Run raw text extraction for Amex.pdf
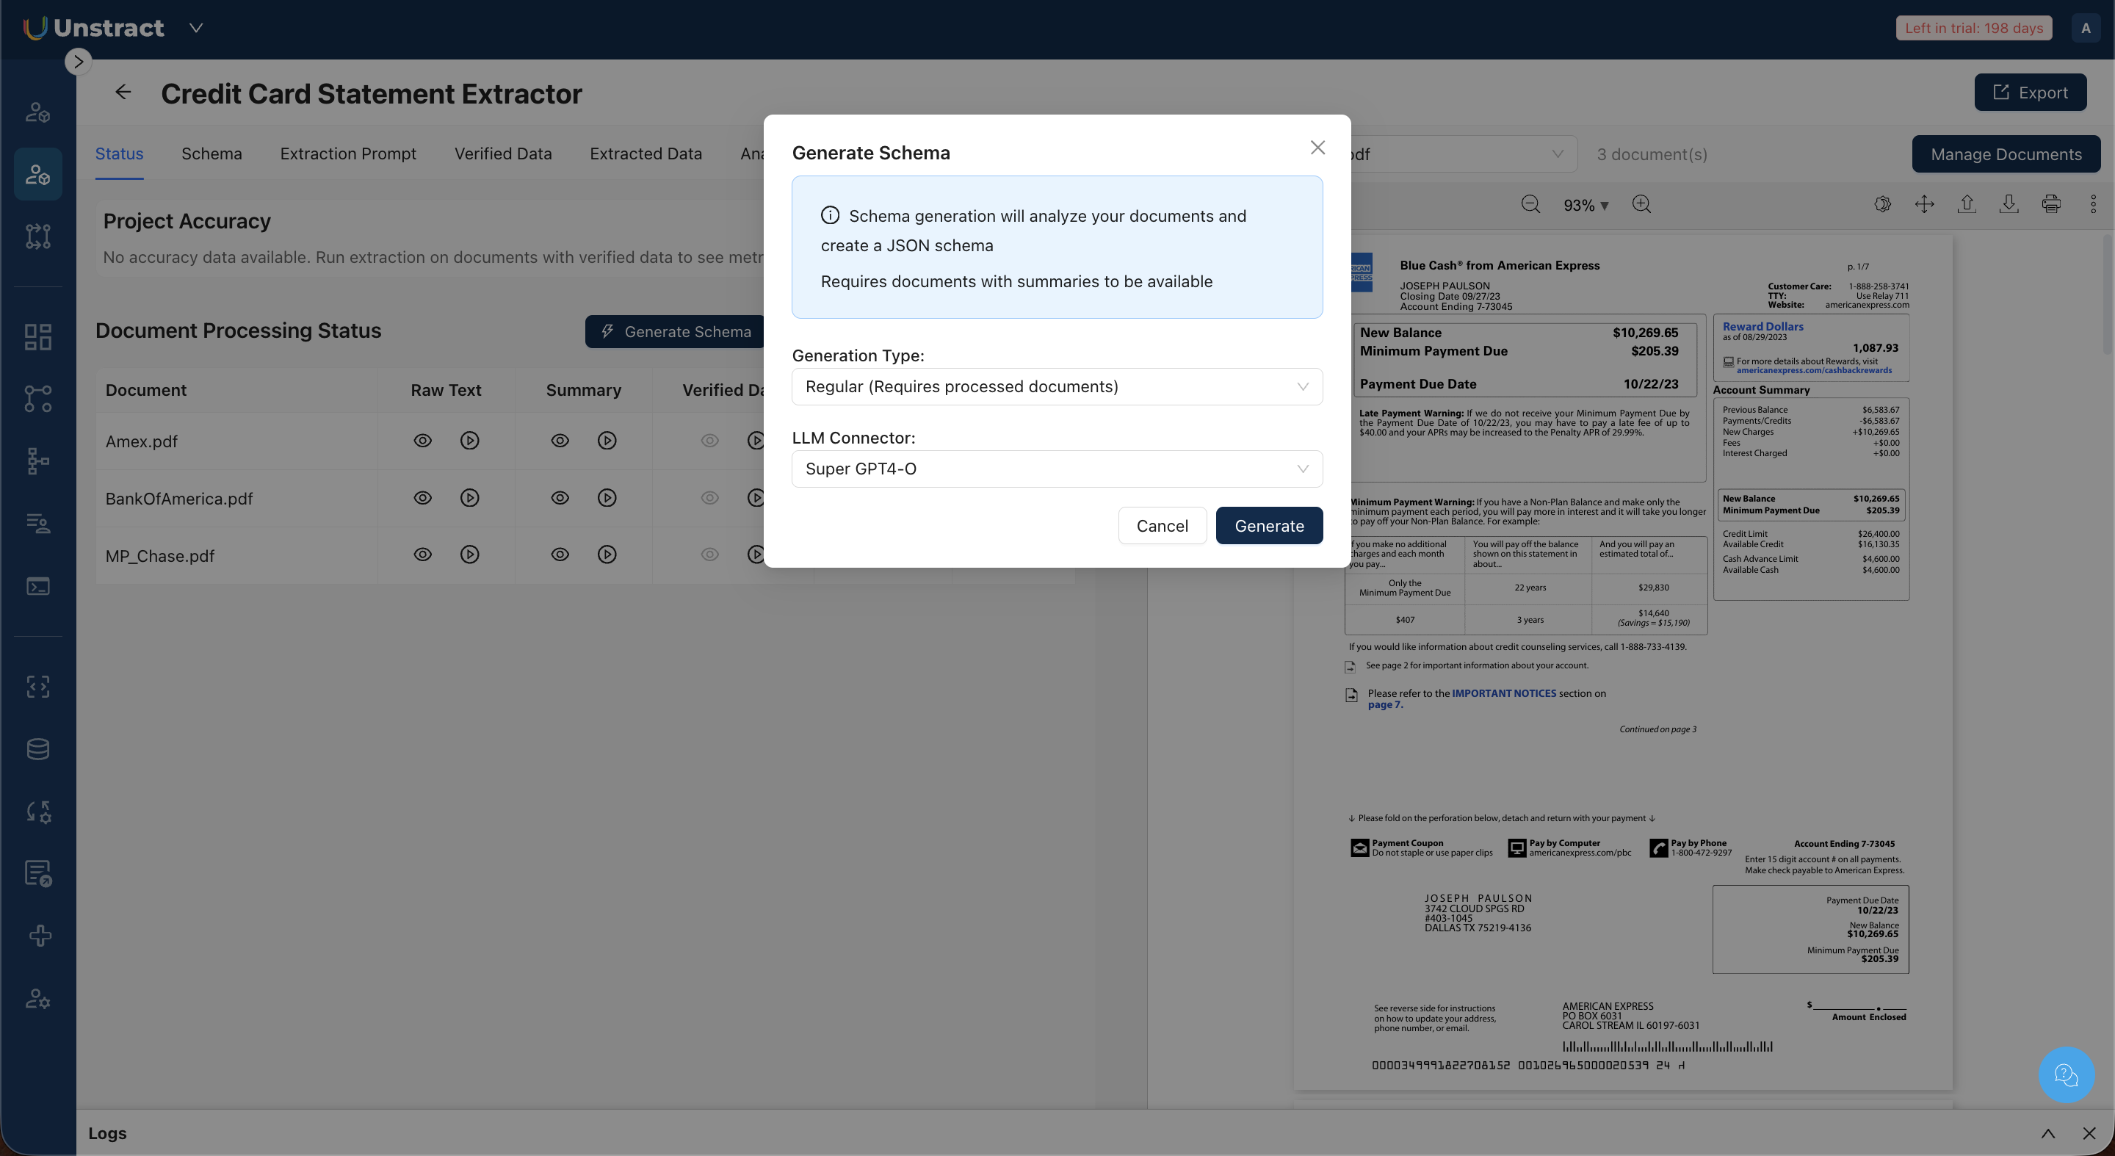 [470, 441]
